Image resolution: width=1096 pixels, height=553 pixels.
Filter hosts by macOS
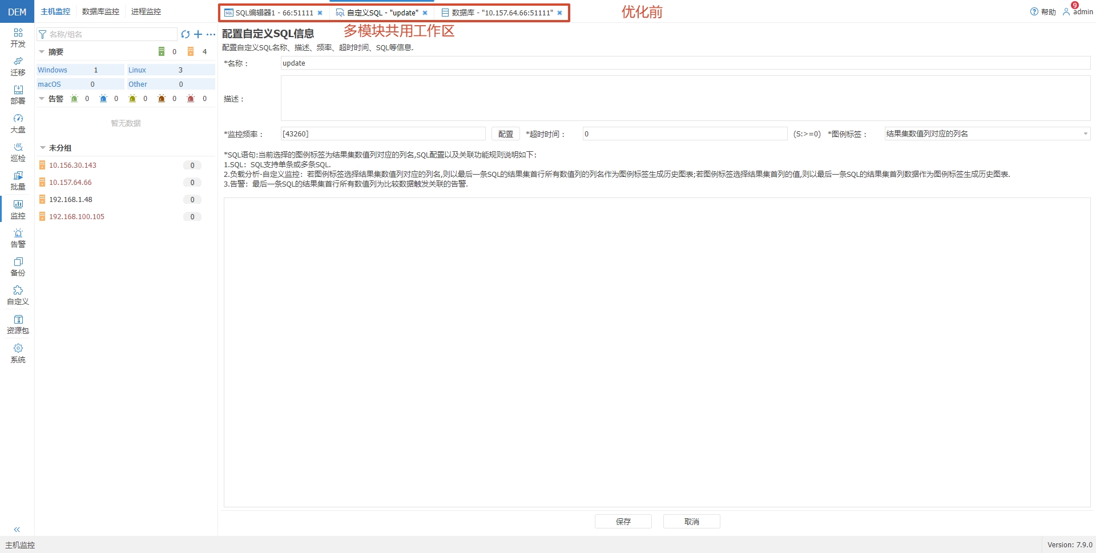point(80,84)
